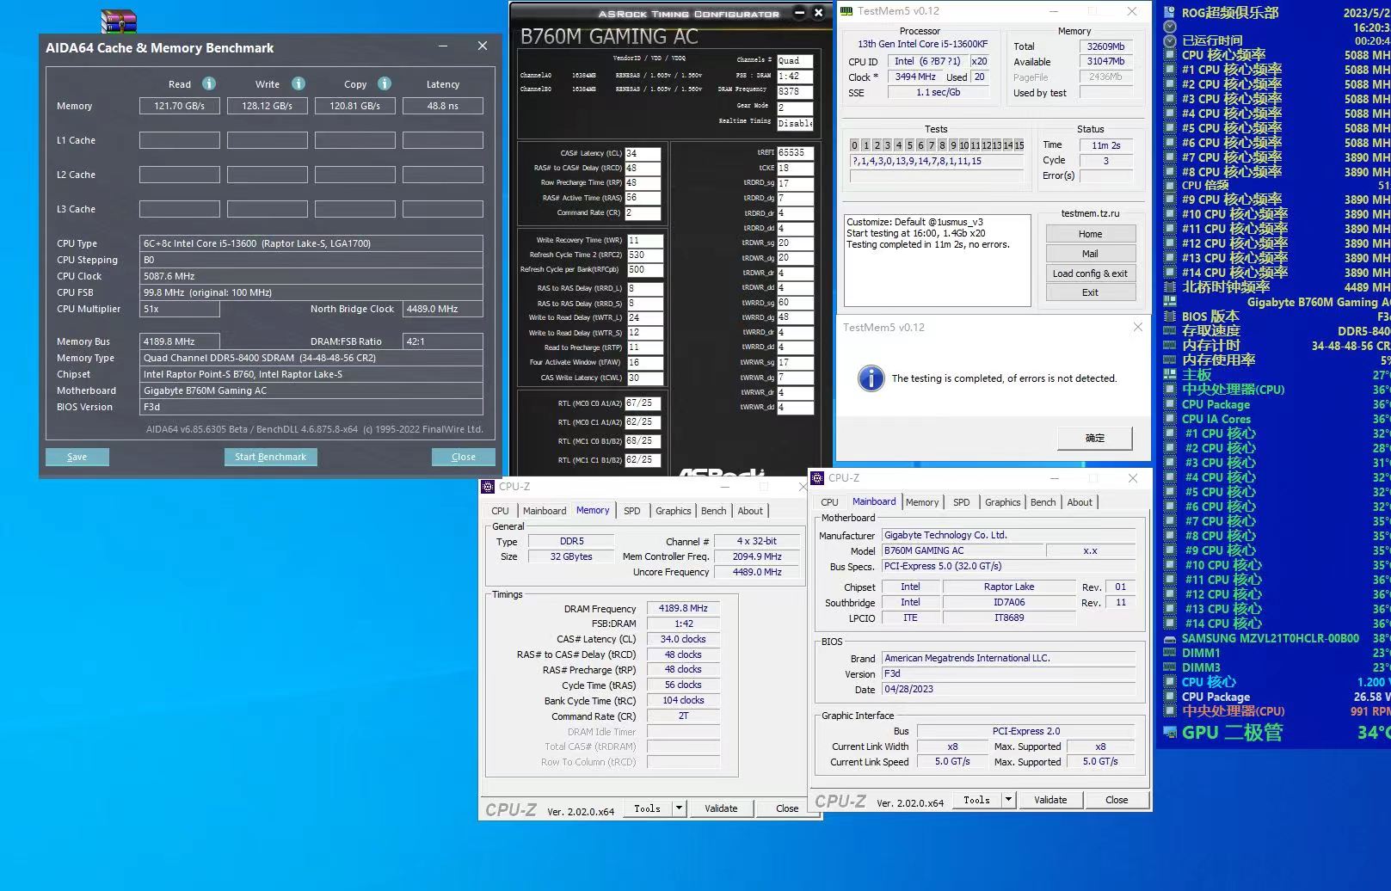Click the WinRAR archive icon on the desktop
This screenshot has height=891, width=1391.
118,19
